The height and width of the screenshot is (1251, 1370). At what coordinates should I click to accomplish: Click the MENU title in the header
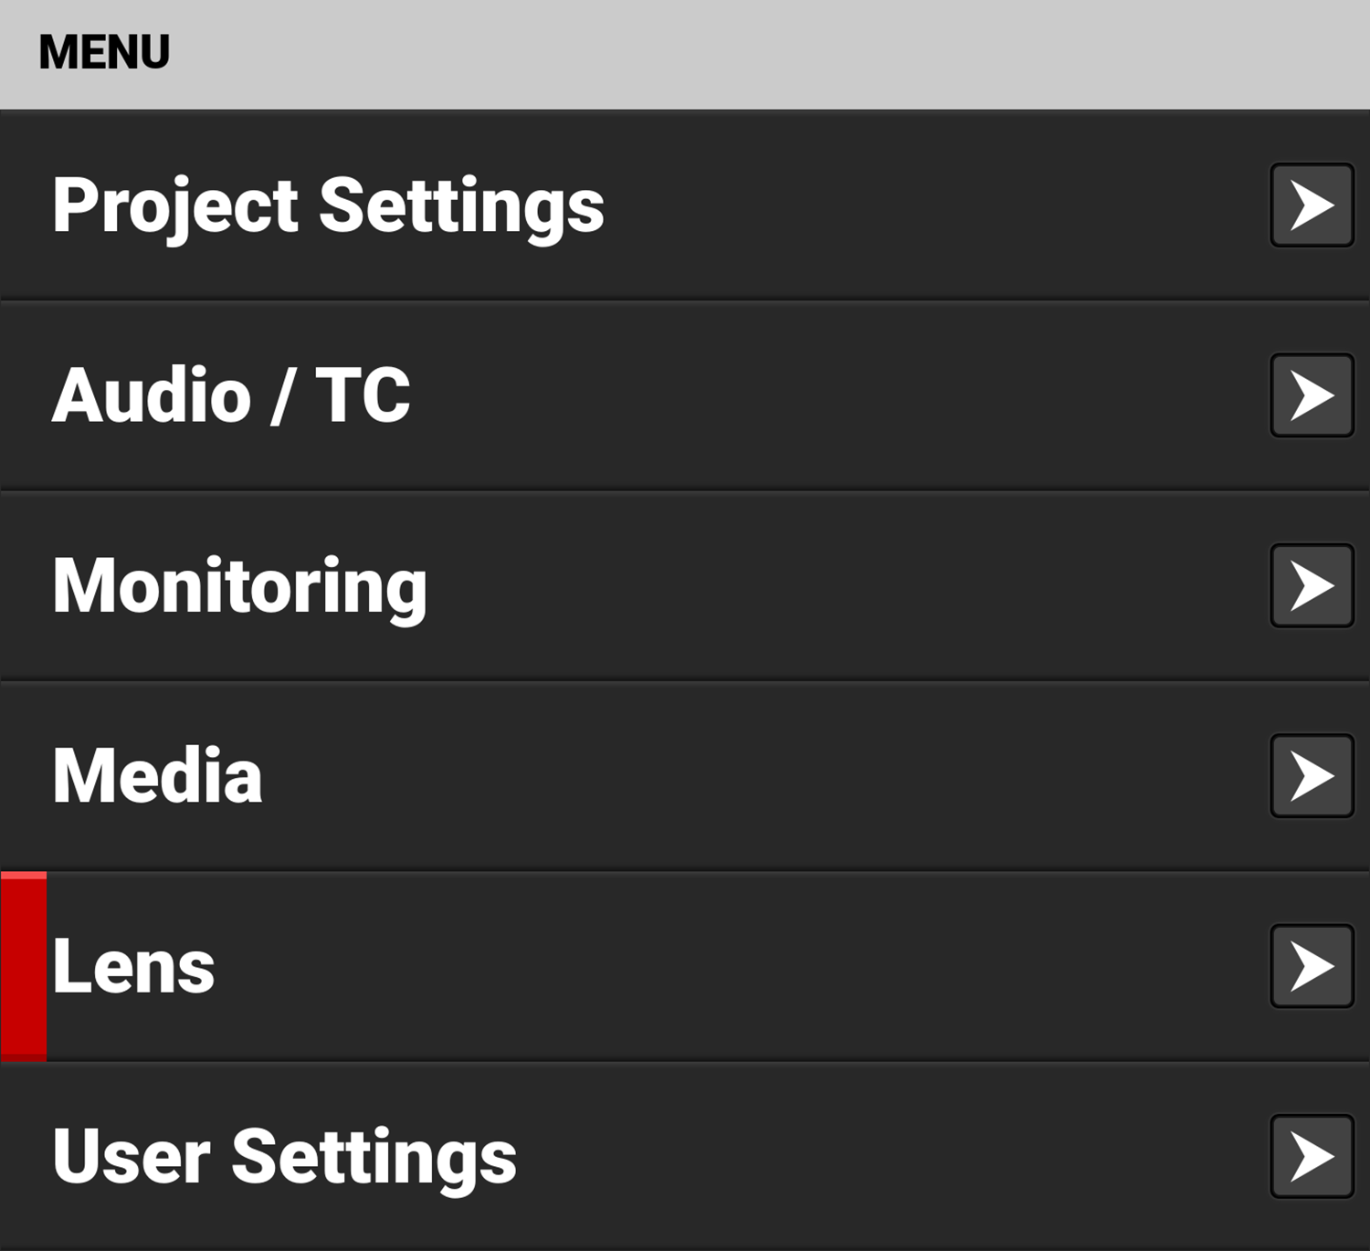[x=104, y=52]
